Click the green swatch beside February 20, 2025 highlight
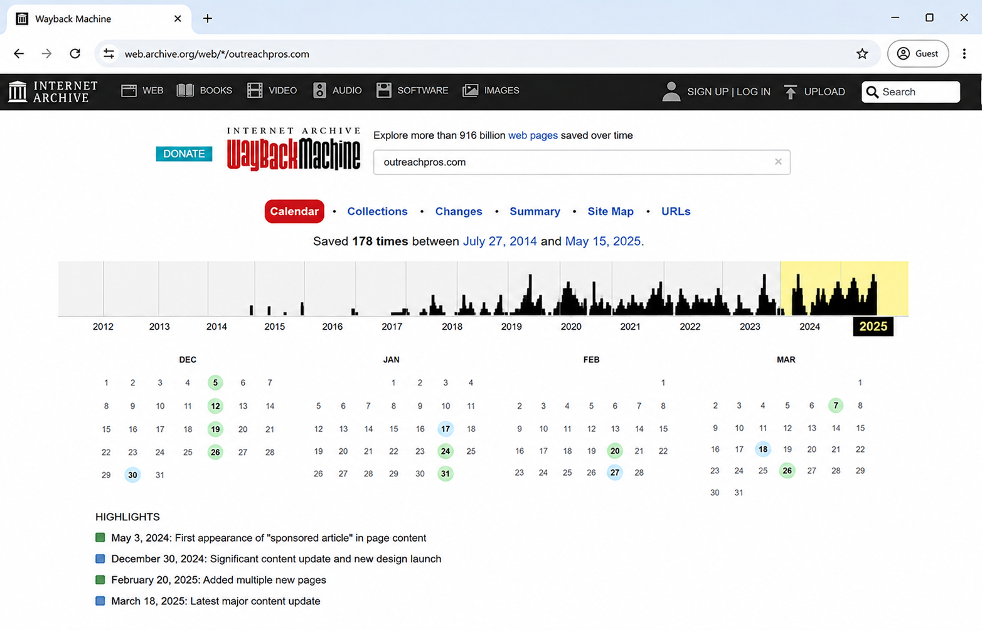Screen dimensions: 982x630 click(x=100, y=580)
